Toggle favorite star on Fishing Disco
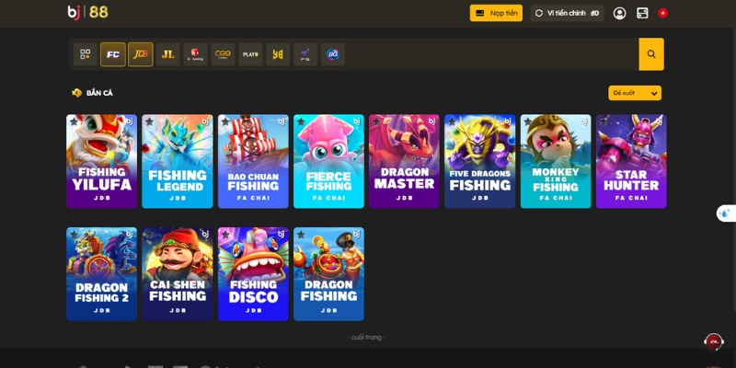This screenshot has width=736, height=368. point(225,235)
